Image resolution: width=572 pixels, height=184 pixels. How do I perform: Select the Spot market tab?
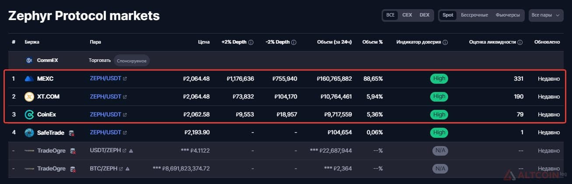448,15
